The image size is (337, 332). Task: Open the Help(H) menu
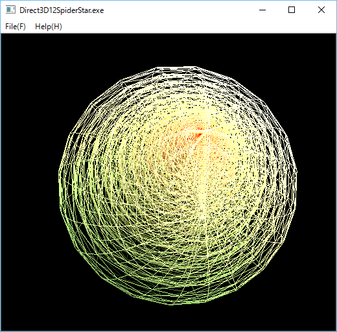(49, 27)
